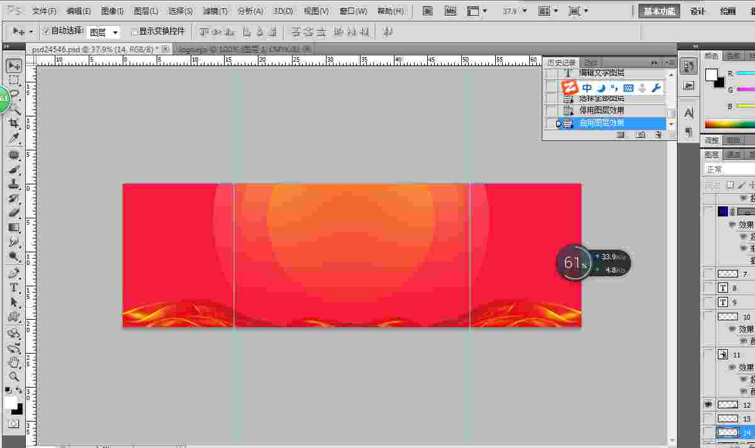This screenshot has width=755, height=448.
Task: Launch Adobe Bridge from the top bar
Action: (x=428, y=11)
